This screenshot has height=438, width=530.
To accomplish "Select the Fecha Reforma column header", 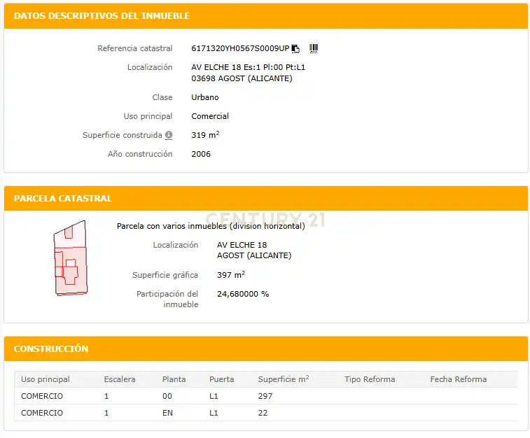I will pyautogui.click(x=458, y=379).
